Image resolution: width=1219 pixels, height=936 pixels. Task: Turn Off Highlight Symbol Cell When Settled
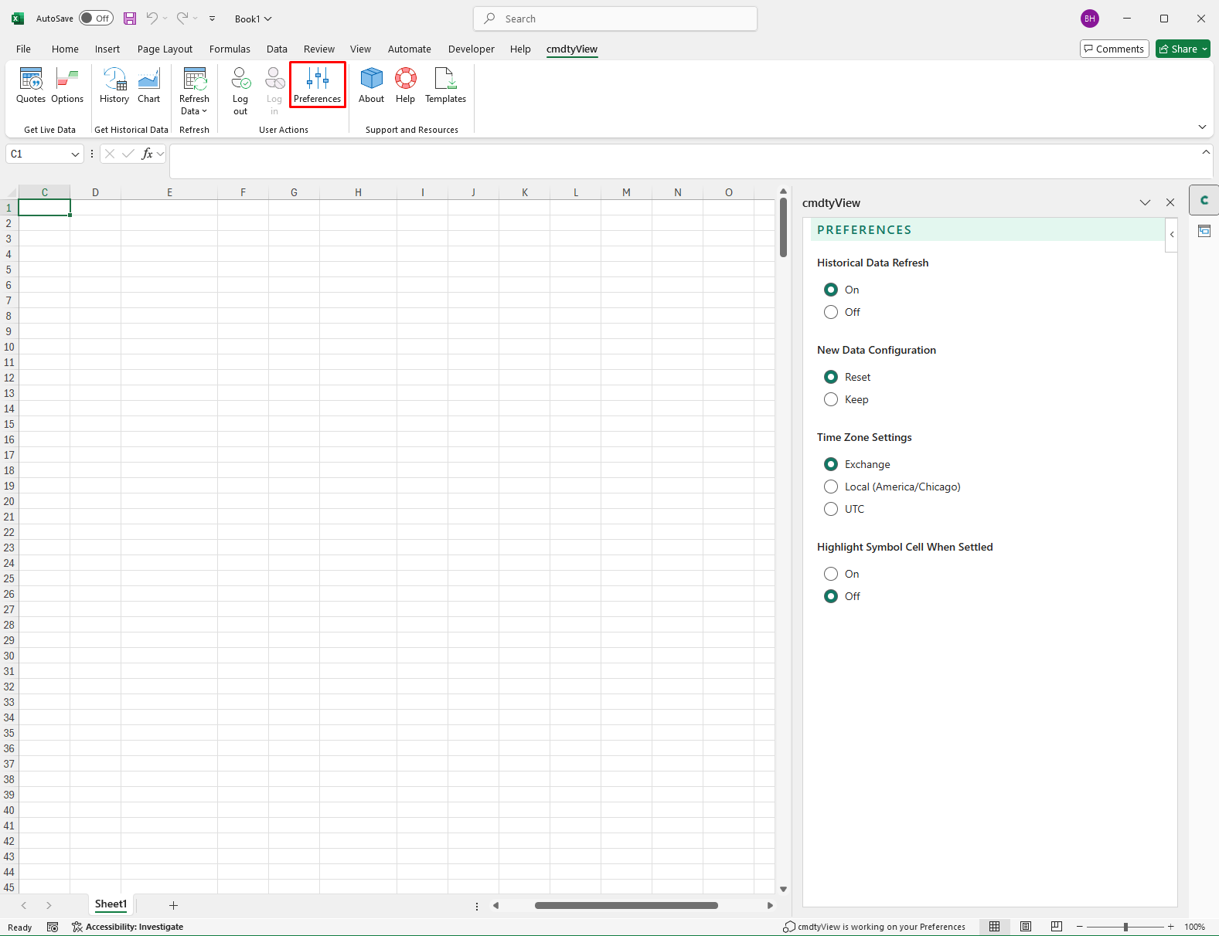tap(831, 596)
